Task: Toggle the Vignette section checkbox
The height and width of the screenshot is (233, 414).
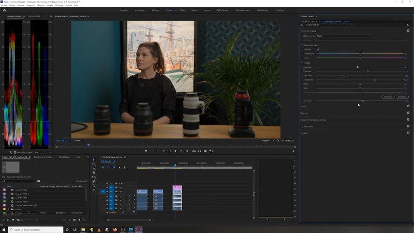Action: point(408,133)
